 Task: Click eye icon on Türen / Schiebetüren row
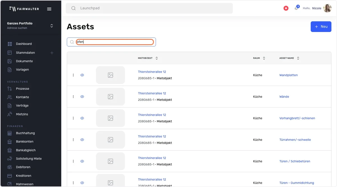(82, 161)
